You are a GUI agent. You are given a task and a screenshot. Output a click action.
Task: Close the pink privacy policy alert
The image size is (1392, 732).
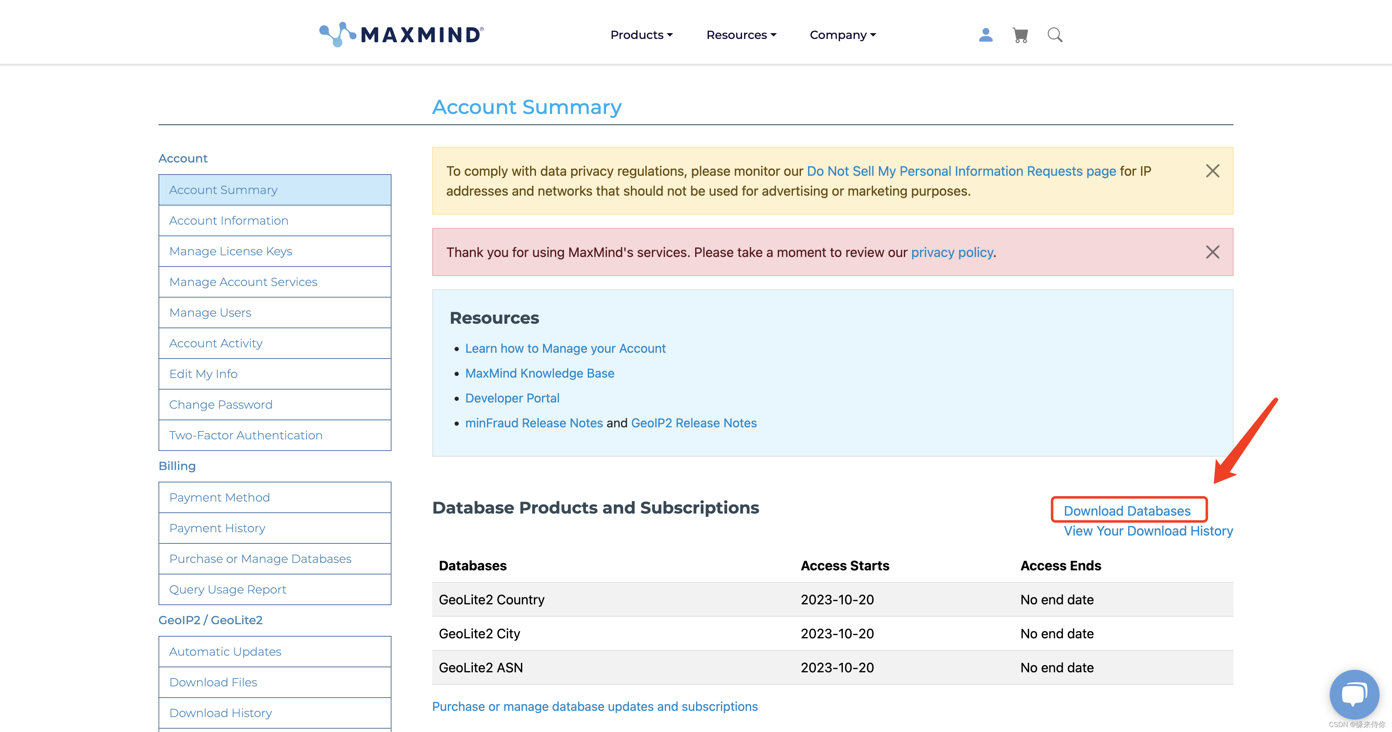[x=1212, y=252]
